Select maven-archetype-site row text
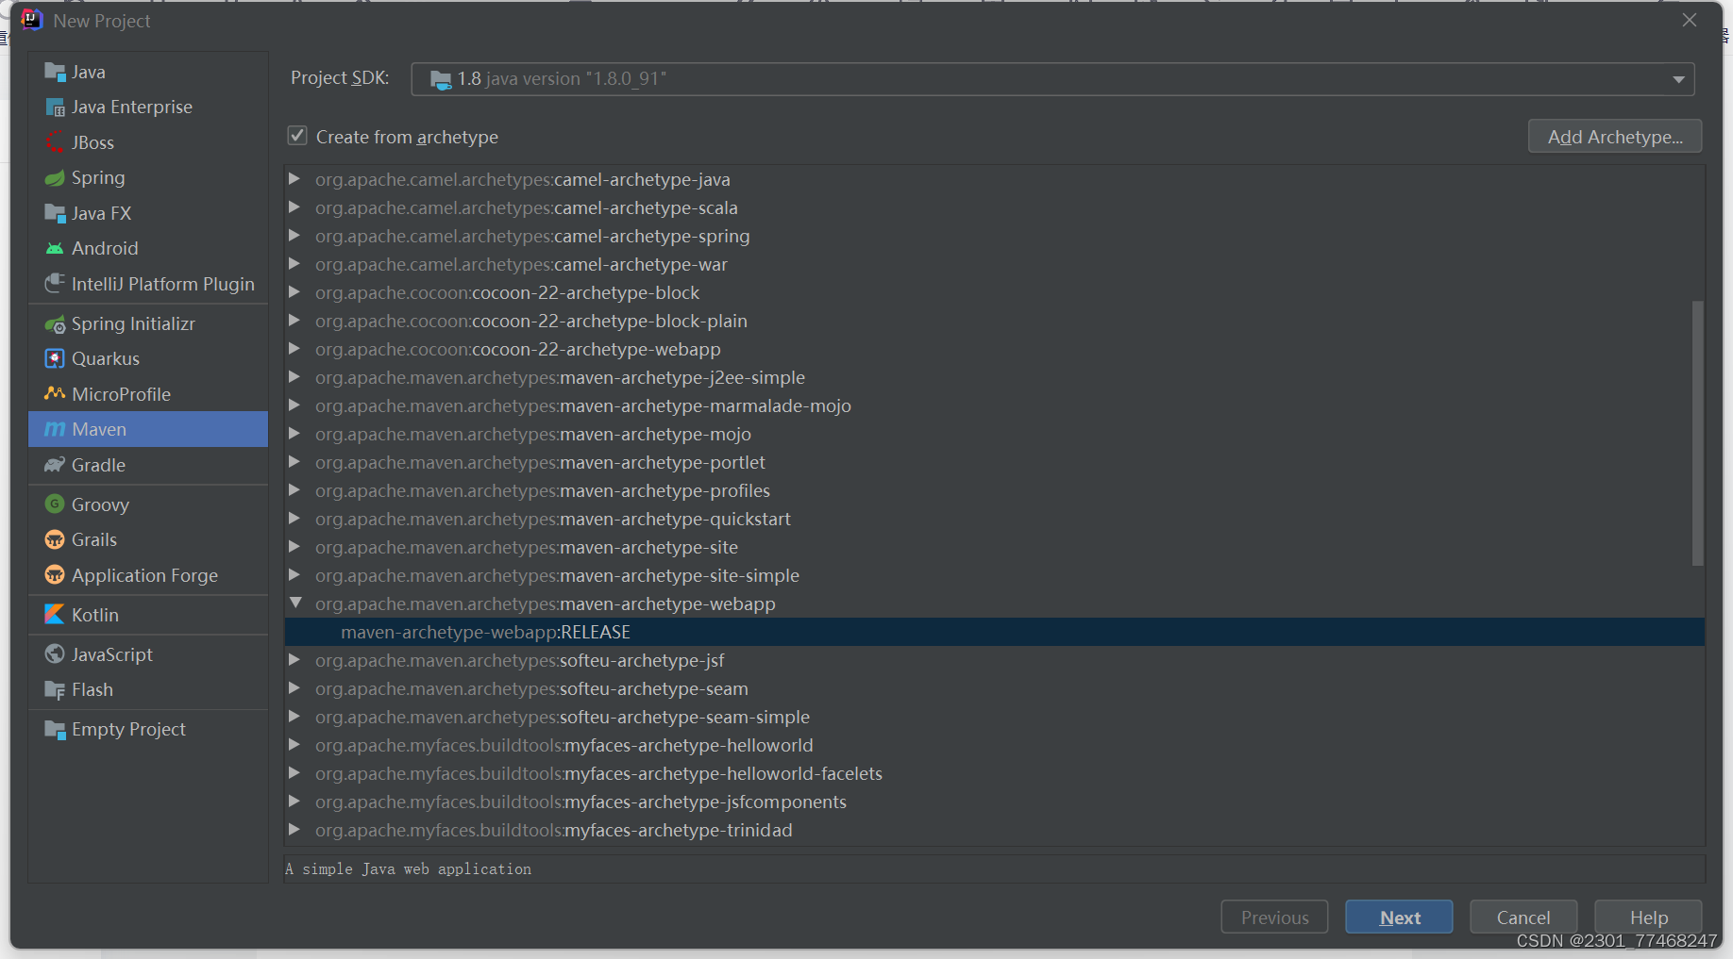 pyautogui.click(x=527, y=547)
